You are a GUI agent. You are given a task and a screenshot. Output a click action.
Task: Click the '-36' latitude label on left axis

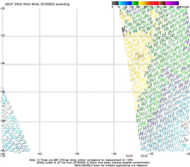(2, 91)
